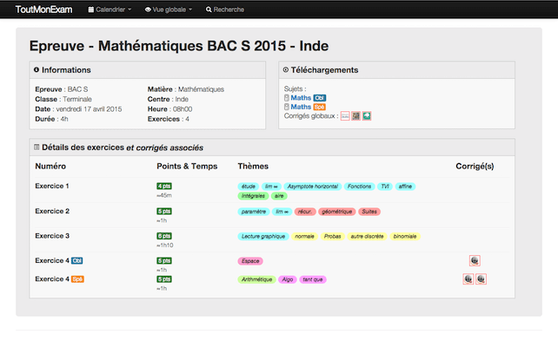Select the Intégrales theme tag
The height and width of the screenshot is (347, 558).
tap(253, 196)
